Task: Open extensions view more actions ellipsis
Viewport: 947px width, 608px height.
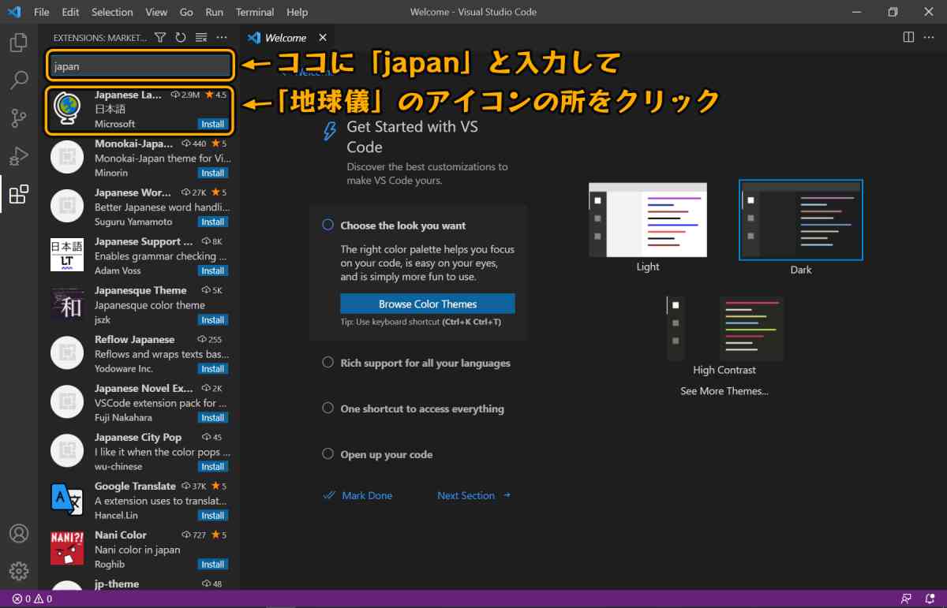Action: click(222, 37)
